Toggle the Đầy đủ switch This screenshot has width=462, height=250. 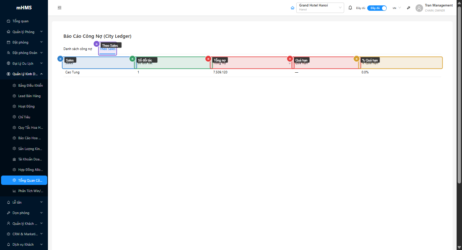tap(377, 8)
